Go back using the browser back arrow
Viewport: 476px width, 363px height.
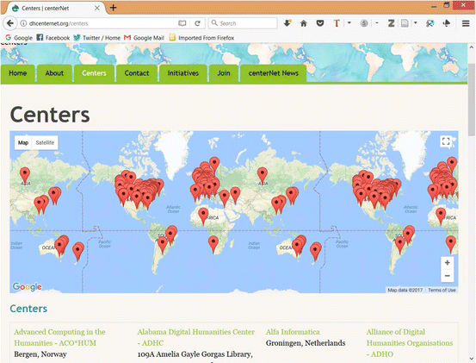click(10, 23)
